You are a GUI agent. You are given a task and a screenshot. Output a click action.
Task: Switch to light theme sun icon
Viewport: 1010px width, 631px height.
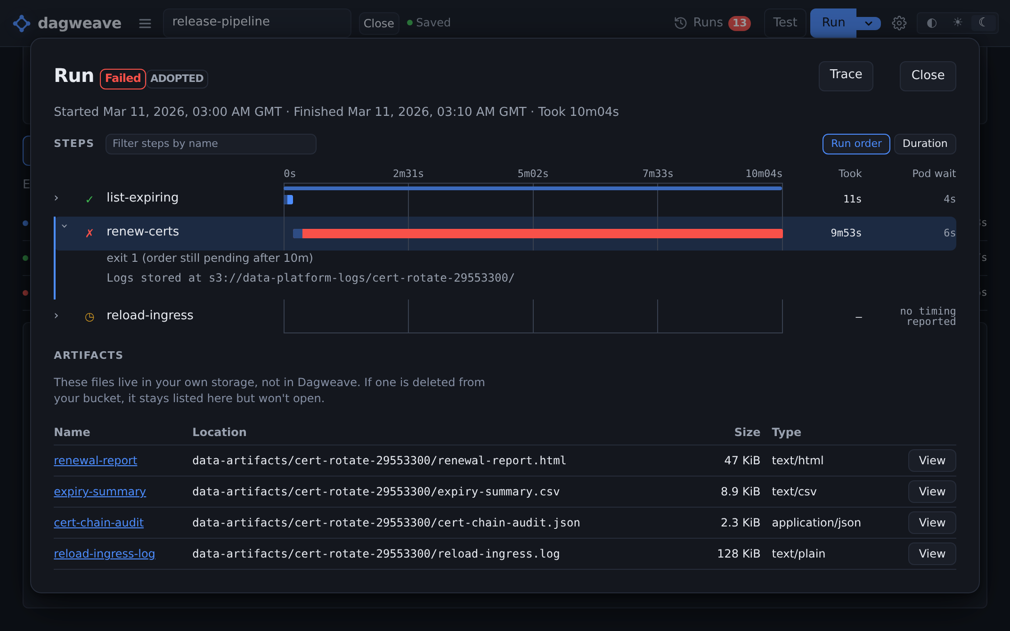(958, 22)
